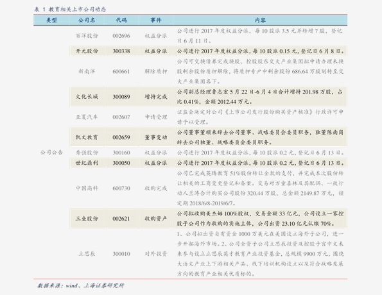
Task: Click the table title 教育相关上市公司动态
Action: (77, 10)
